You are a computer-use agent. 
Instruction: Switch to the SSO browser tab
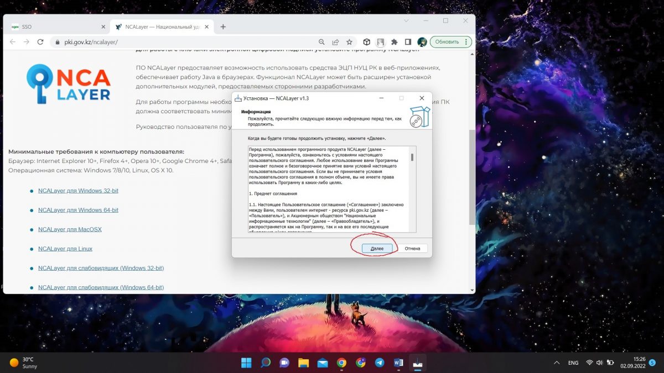point(58,27)
